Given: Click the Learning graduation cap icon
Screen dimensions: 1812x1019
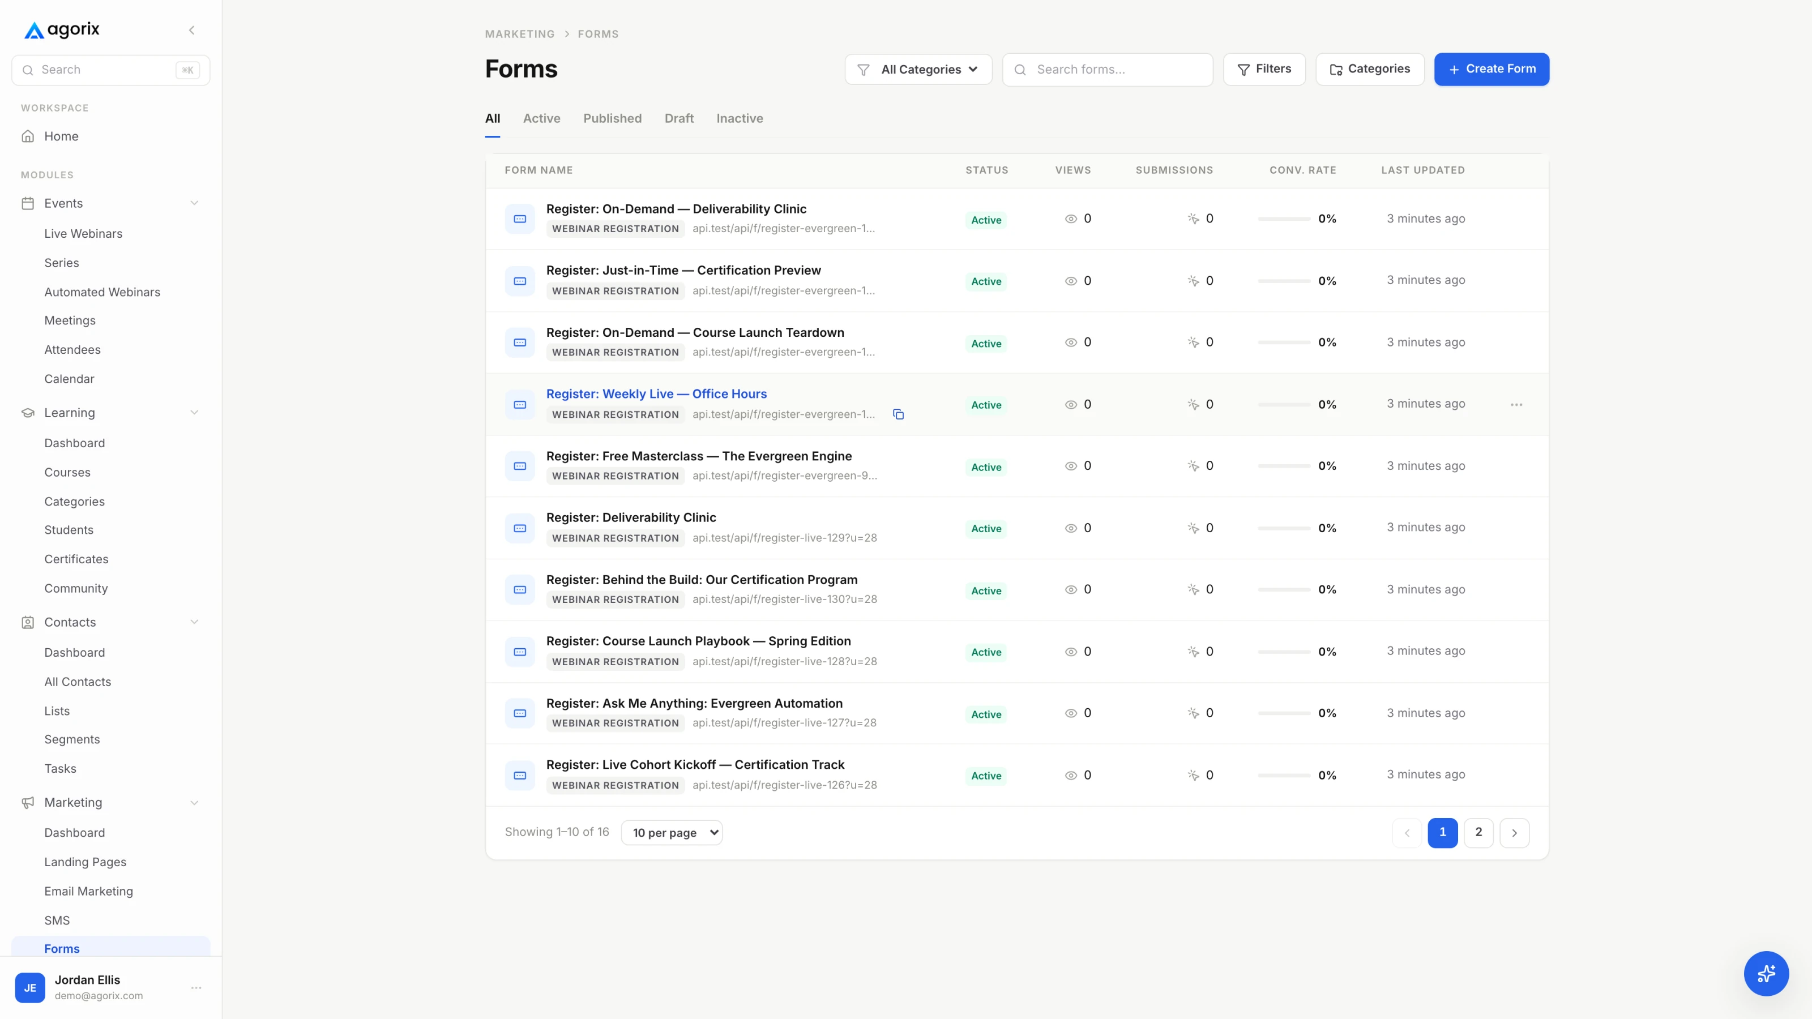Looking at the screenshot, I should (x=28, y=413).
